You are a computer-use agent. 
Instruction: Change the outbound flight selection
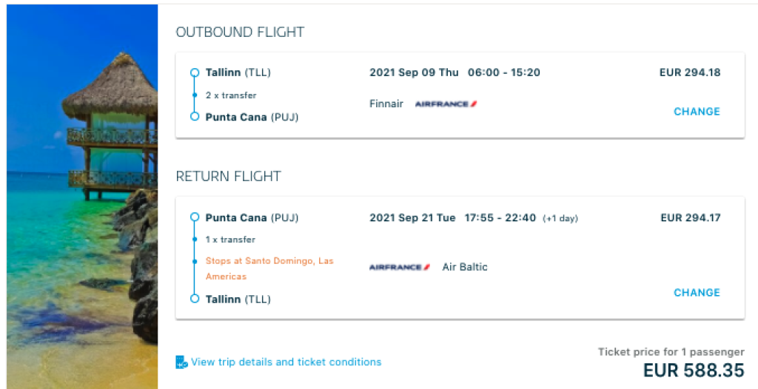[697, 112]
